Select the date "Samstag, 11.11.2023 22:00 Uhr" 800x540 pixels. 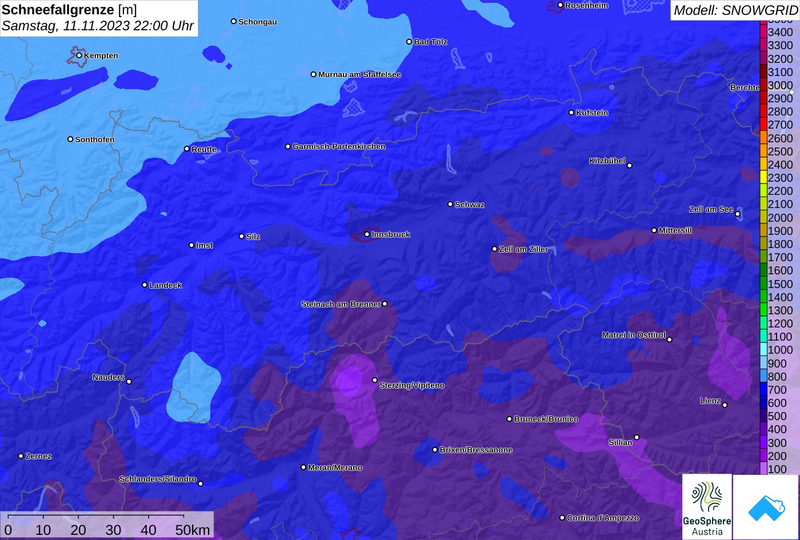coord(98,26)
